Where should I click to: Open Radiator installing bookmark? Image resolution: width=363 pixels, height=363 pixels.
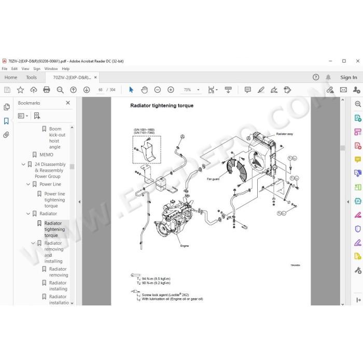58,286
